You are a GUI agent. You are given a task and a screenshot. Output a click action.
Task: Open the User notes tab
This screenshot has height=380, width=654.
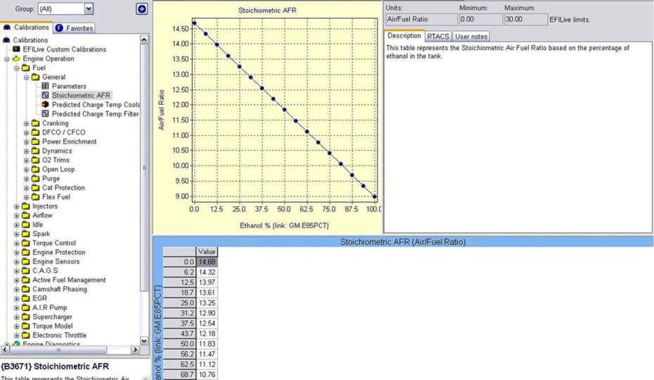click(x=471, y=37)
